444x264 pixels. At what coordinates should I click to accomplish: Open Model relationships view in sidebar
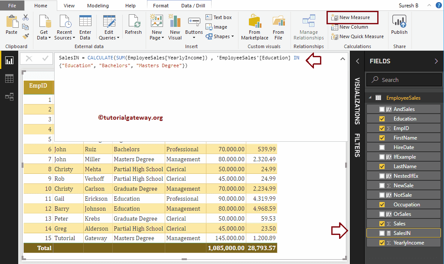coord(9,97)
